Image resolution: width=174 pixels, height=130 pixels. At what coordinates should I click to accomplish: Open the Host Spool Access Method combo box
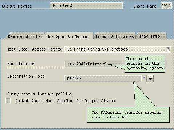click(x=118, y=49)
